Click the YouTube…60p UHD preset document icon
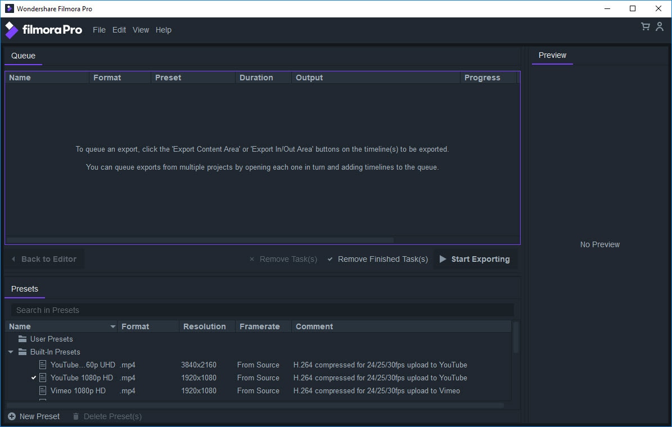672x427 pixels. [42, 365]
